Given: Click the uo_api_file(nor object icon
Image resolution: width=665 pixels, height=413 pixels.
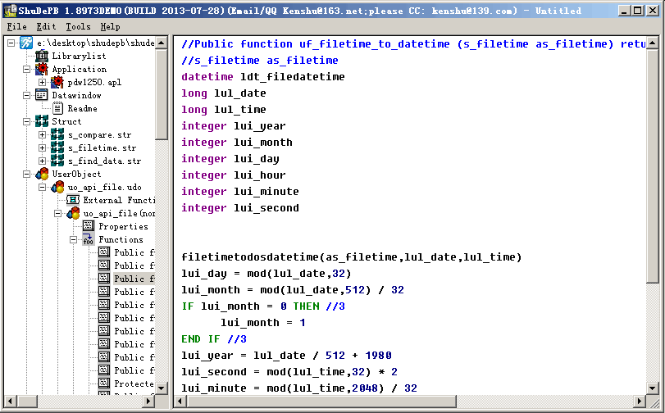Looking at the screenshot, I should pyautogui.click(x=73, y=213).
